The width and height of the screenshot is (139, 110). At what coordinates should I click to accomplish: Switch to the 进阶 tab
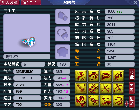pos(132,101)
